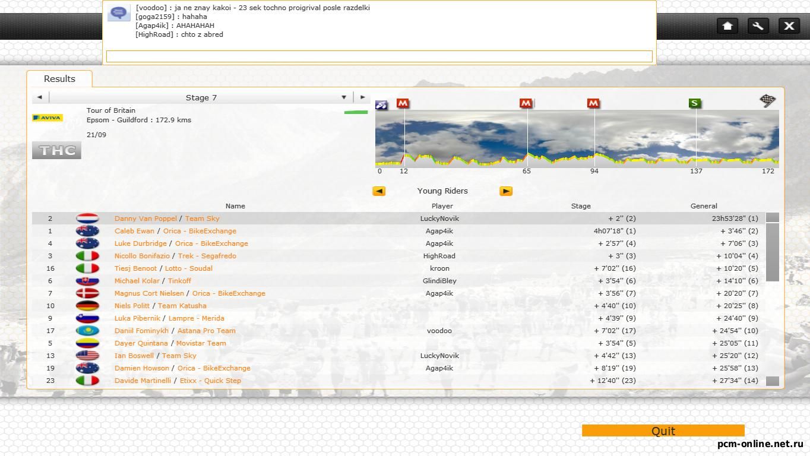Select the mountain marker at km 65
The width and height of the screenshot is (810, 456).
[526, 103]
